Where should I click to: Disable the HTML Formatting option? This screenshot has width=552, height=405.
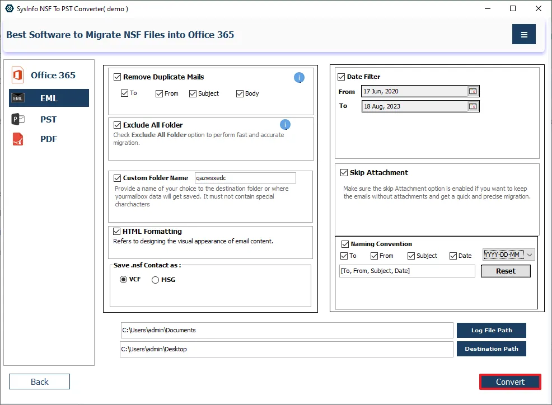(x=118, y=231)
